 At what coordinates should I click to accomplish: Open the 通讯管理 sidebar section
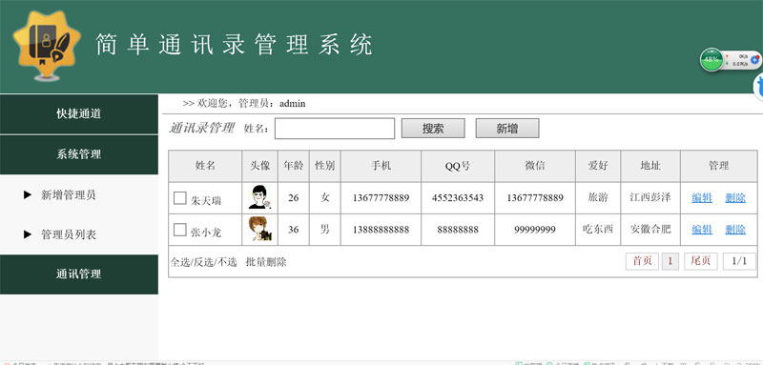[79, 274]
